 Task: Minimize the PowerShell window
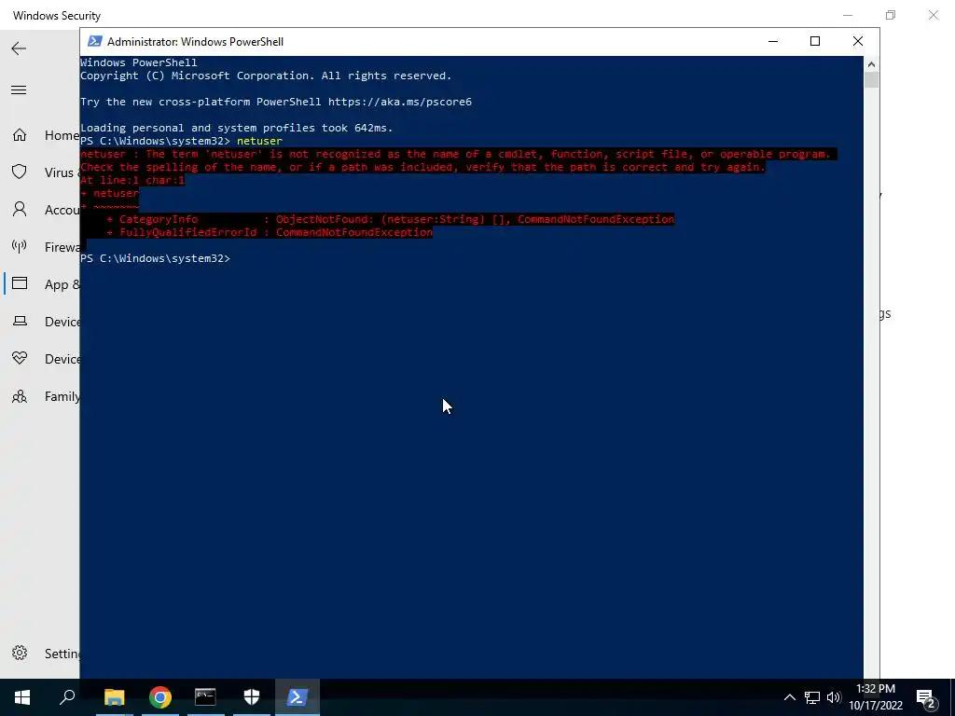[x=773, y=41]
